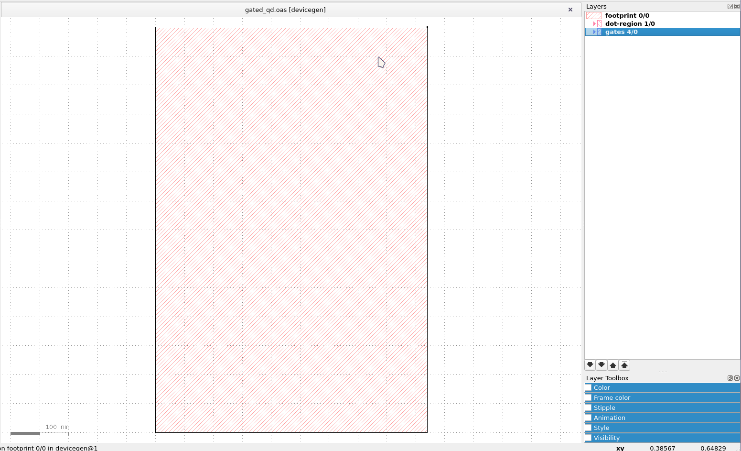Float the Layer Toolbox panel

[x=730, y=378]
